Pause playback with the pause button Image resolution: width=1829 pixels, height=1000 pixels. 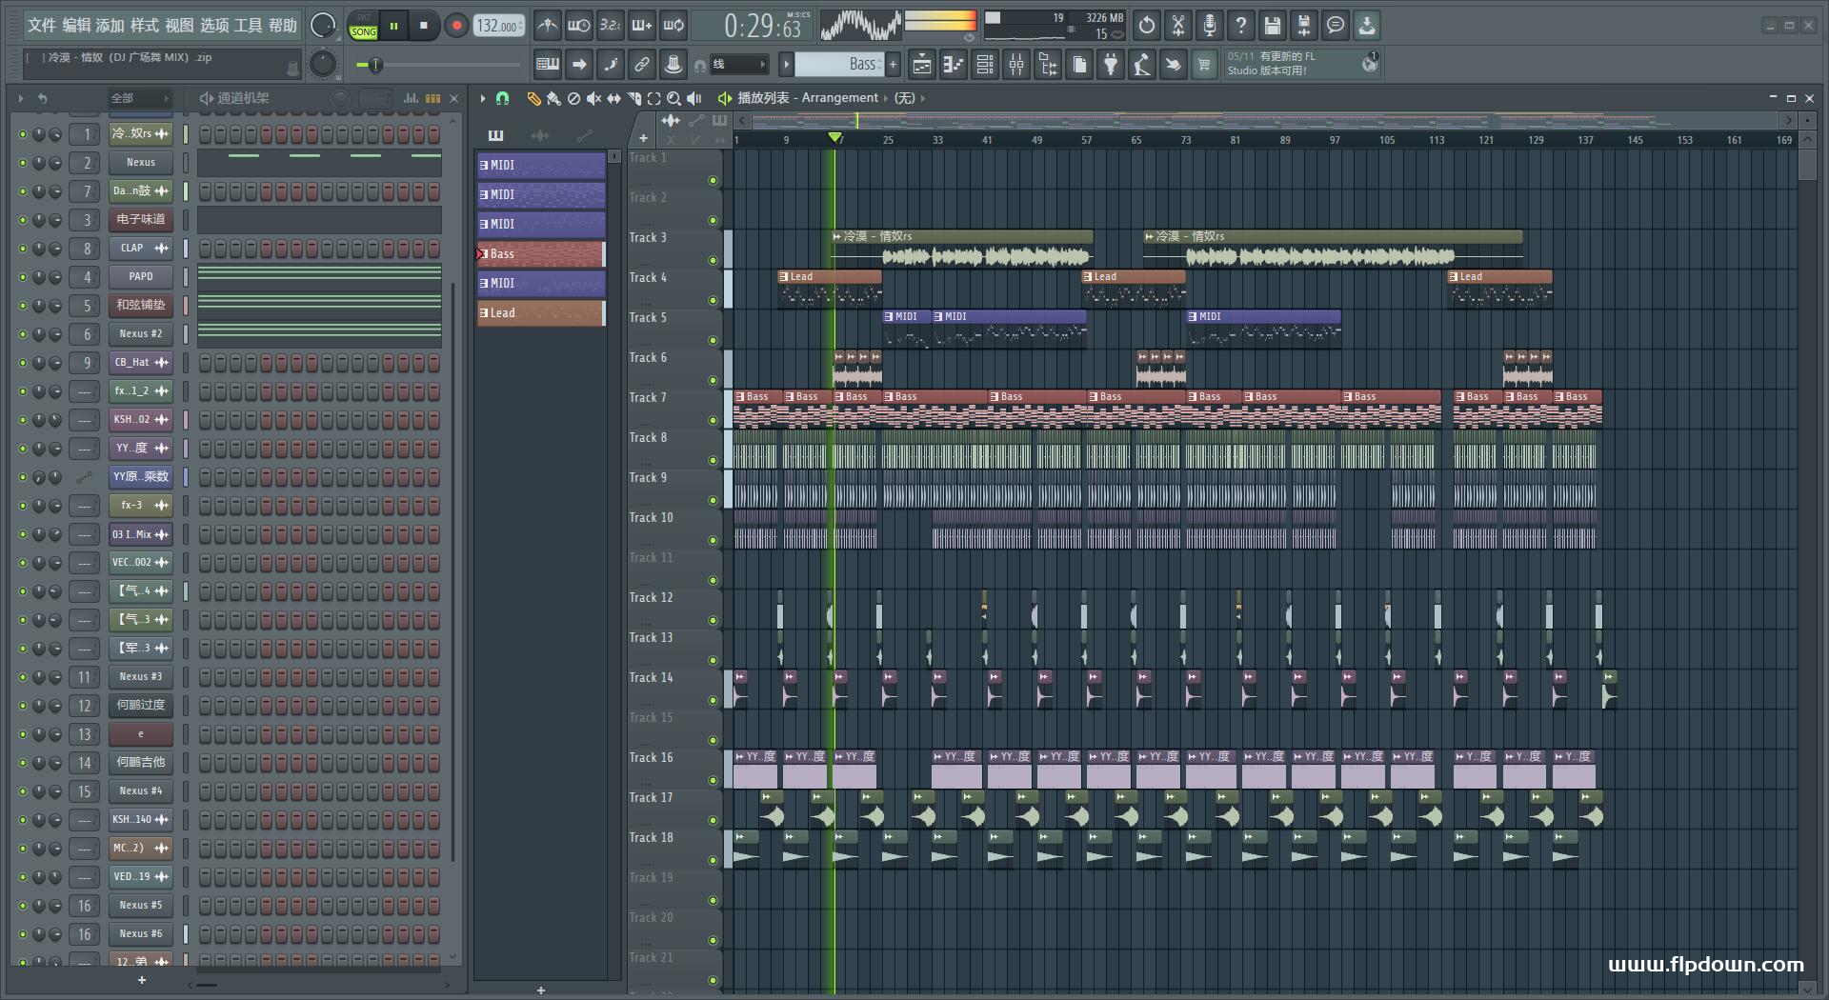393,26
